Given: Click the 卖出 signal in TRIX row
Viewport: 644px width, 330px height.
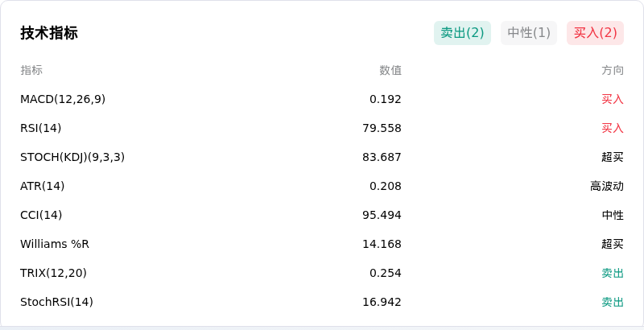Looking at the screenshot, I should pyautogui.click(x=613, y=273).
